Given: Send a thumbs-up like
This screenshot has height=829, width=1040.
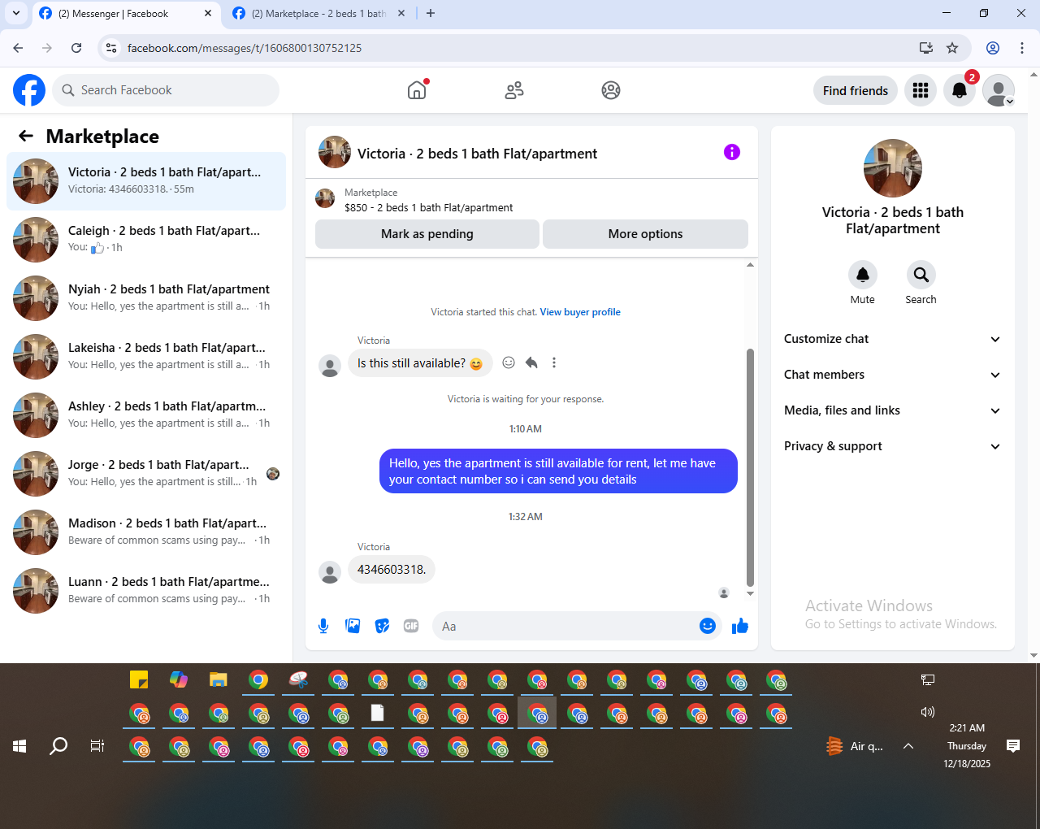Looking at the screenshot, I should click(x=740, y=626).
